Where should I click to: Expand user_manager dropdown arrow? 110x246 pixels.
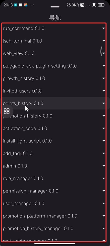point(104,203)
